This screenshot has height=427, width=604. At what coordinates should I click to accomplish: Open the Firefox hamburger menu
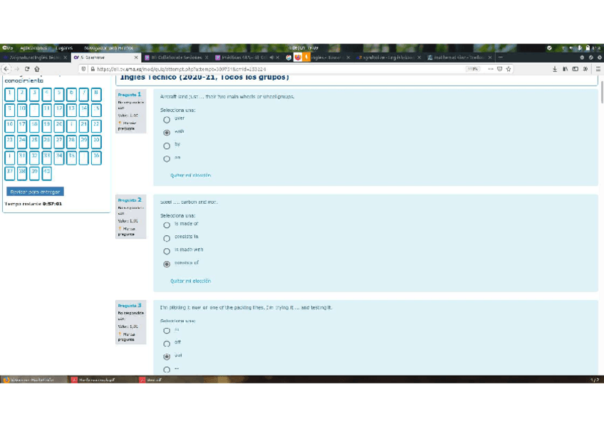tap(598, 69)
